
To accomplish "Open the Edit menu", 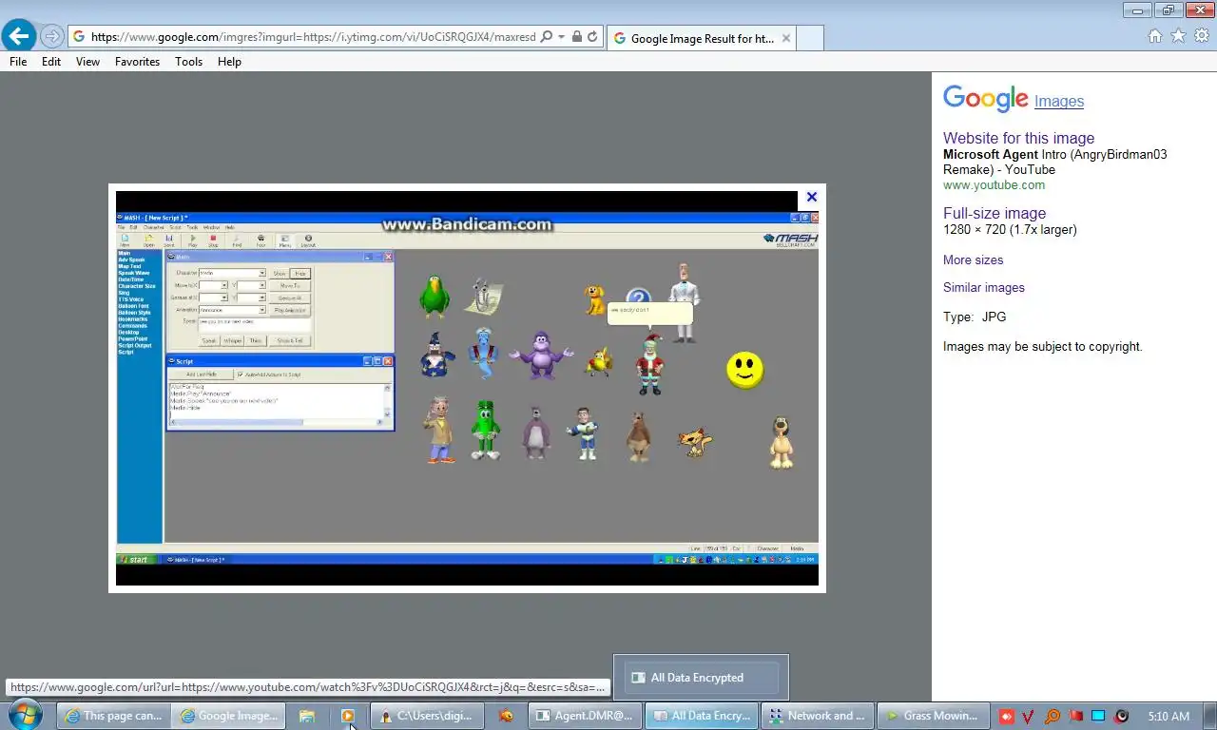I will pyautogui.click(x=51, y=61).
